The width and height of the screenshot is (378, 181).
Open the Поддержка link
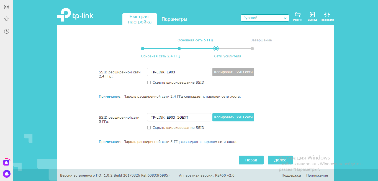[x=291, y=175]
